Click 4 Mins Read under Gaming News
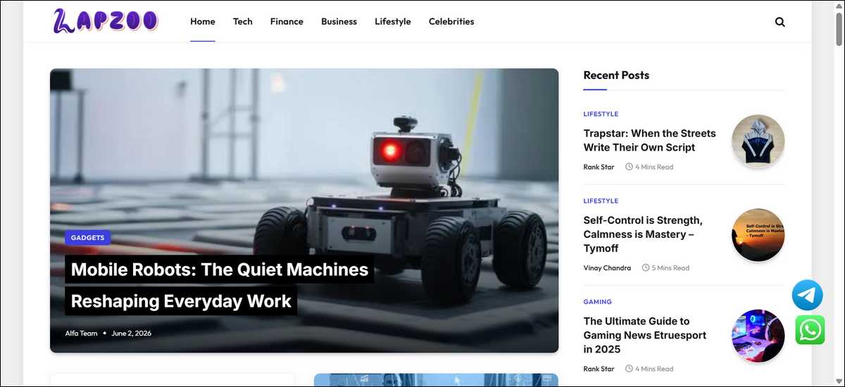The image size is (845, 387). [x=650, y=369]
